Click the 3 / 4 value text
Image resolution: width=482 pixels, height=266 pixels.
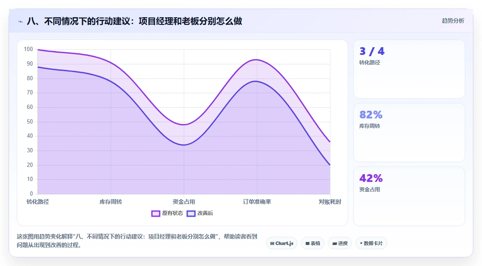coord(372,51)
